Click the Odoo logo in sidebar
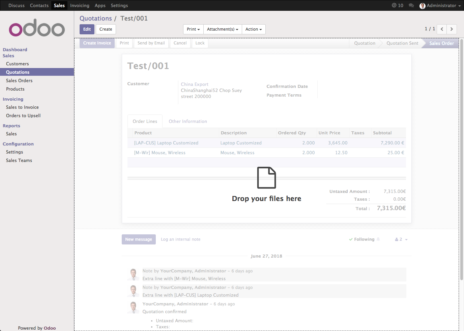 click(x=37, y=29)
